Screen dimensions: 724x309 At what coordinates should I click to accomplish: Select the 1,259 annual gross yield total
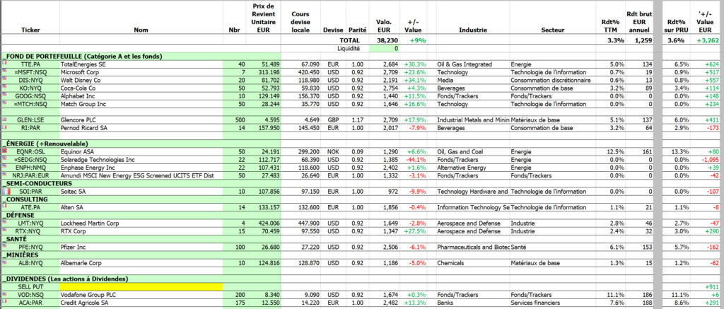[x=642, y=40]
